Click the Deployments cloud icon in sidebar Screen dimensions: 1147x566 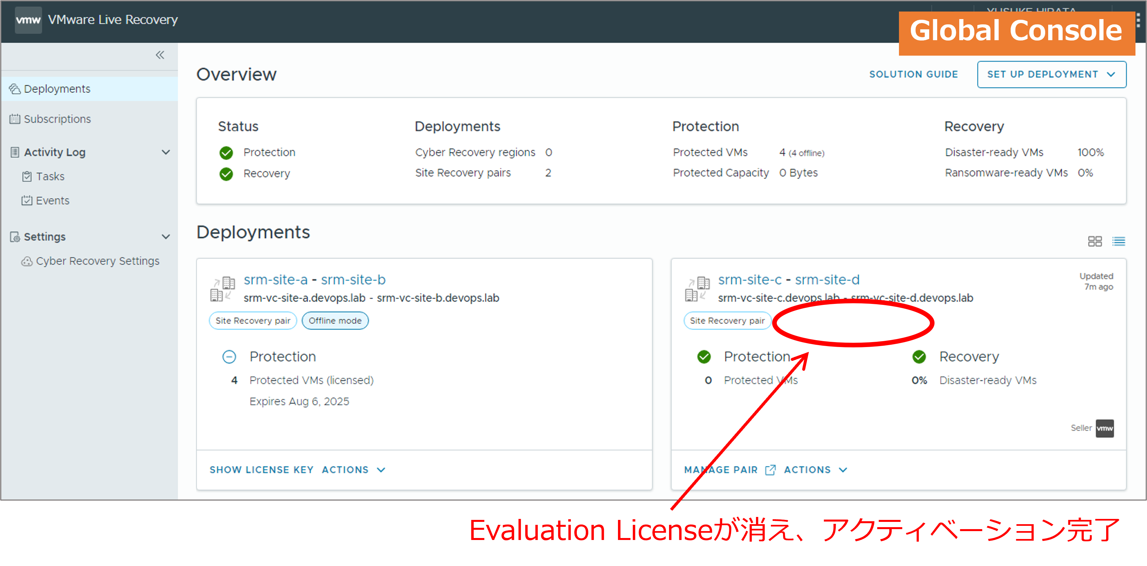pyautogui.click(x=15, y=89)
